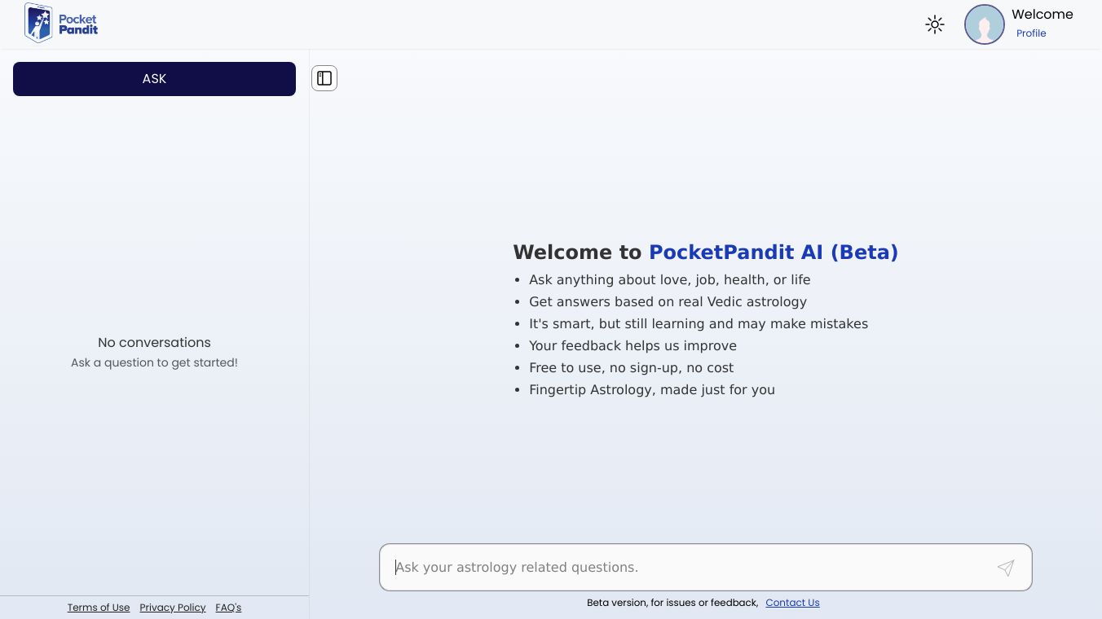Click the 'No conversations' text
Image resolution: width=1102 pixels, height=619 pixels.
click(x=154, y=343)
